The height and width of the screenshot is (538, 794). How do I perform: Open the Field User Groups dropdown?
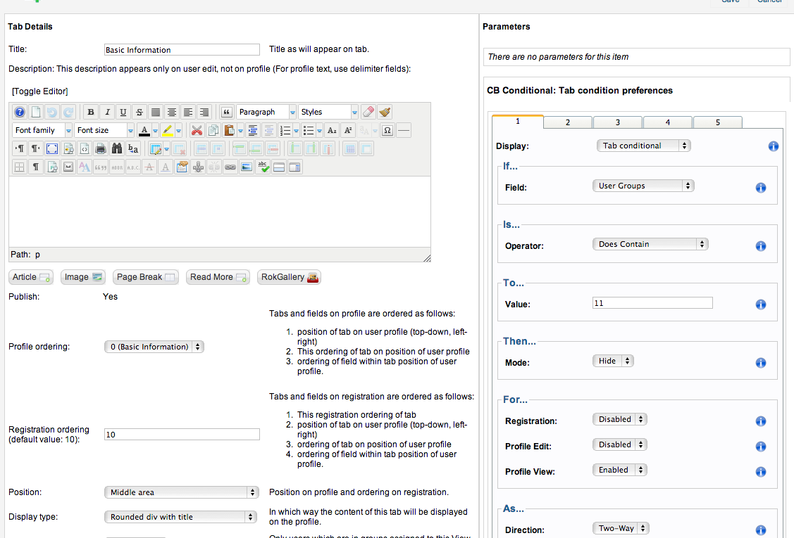643,186
